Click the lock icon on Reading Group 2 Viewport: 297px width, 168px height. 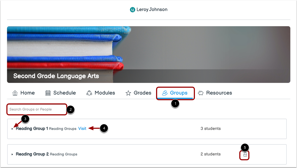click(x=245, y=154)
